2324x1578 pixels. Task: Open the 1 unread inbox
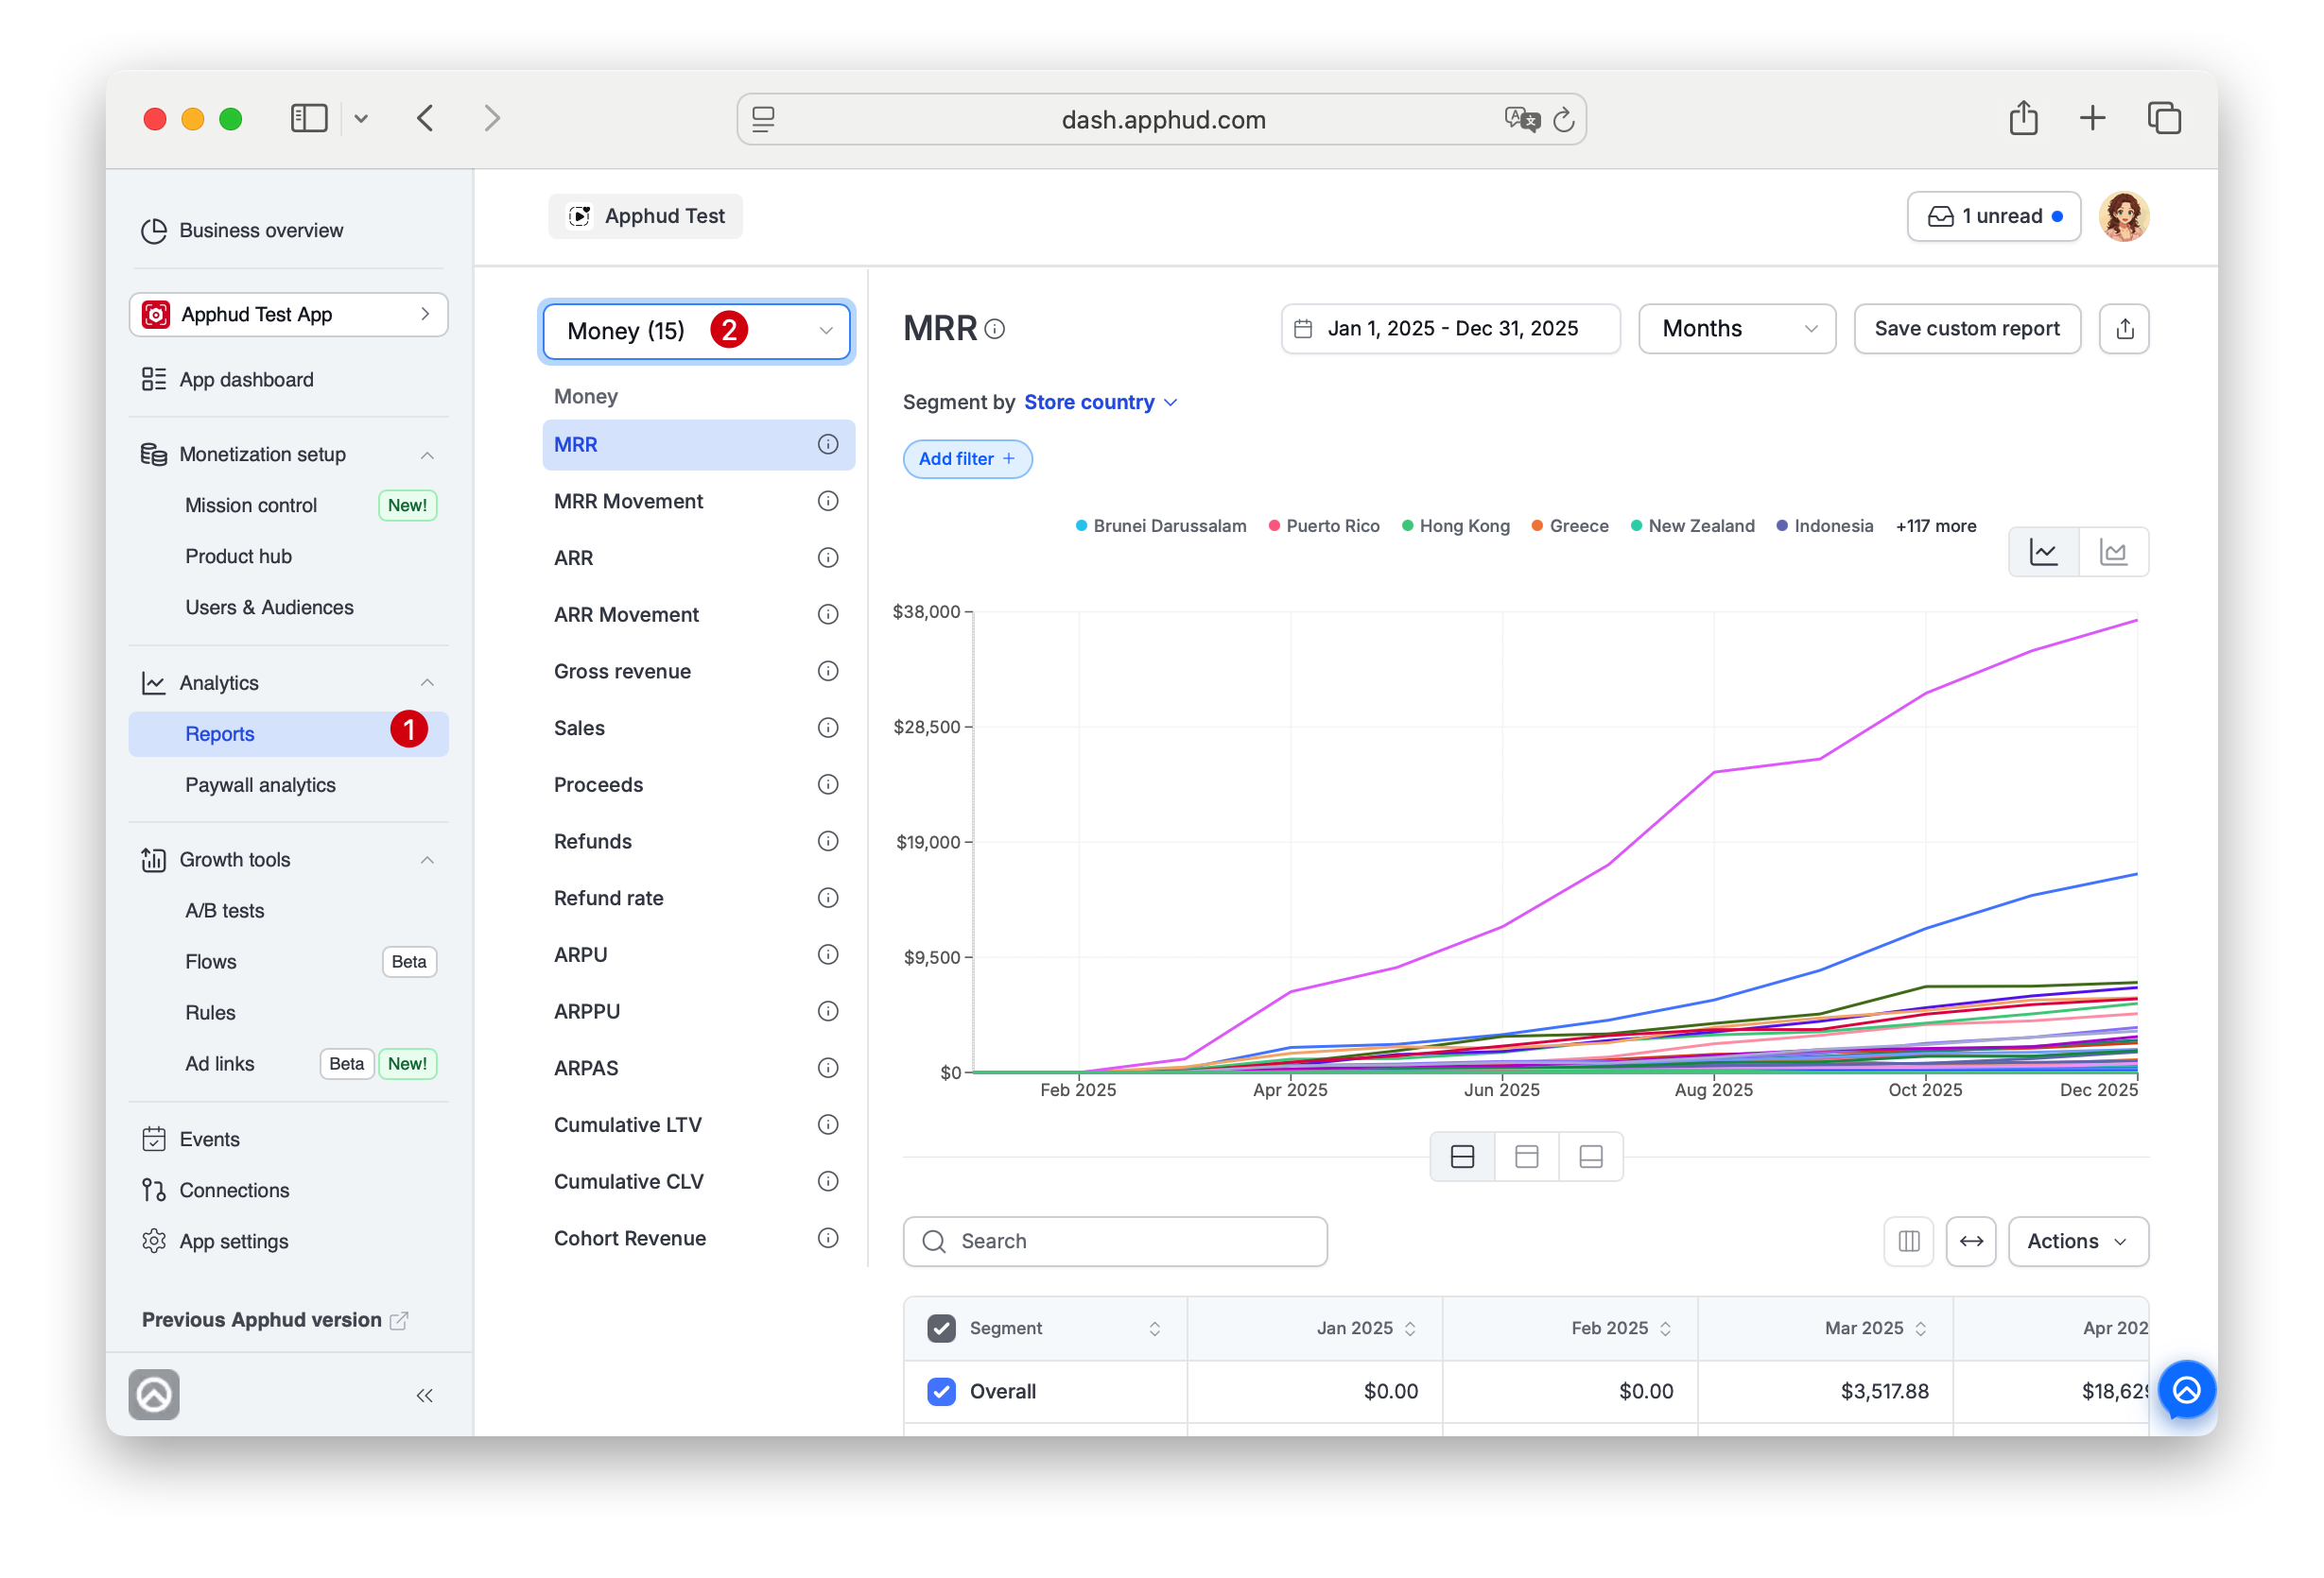tap(1994, 215)
